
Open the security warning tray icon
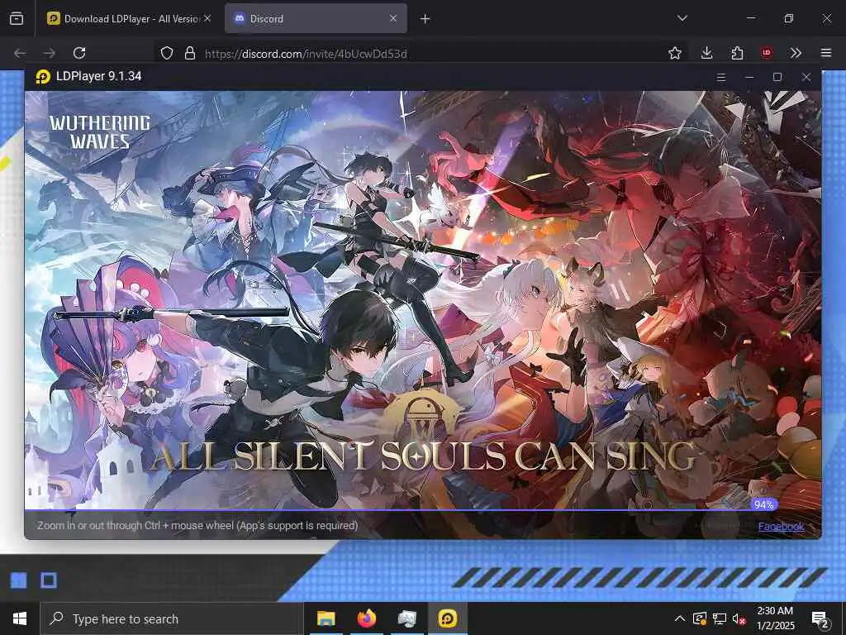click(700, 618)
